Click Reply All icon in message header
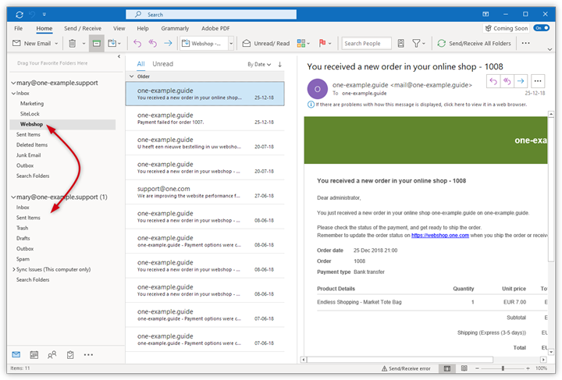The image size is (562, 380). tap(507, 81)
